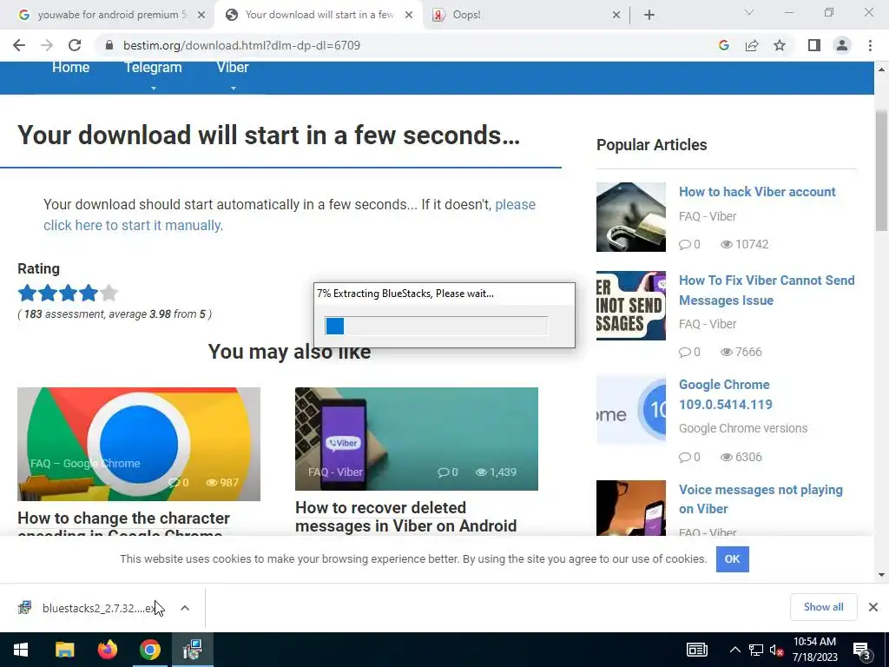Click Chrome icon in taskbar
The height and width of the screenshot is (667, 889).
[x=149, y=650]
